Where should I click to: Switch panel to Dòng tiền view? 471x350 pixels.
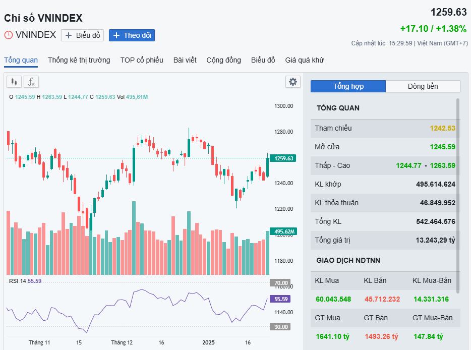click(423, 86)
